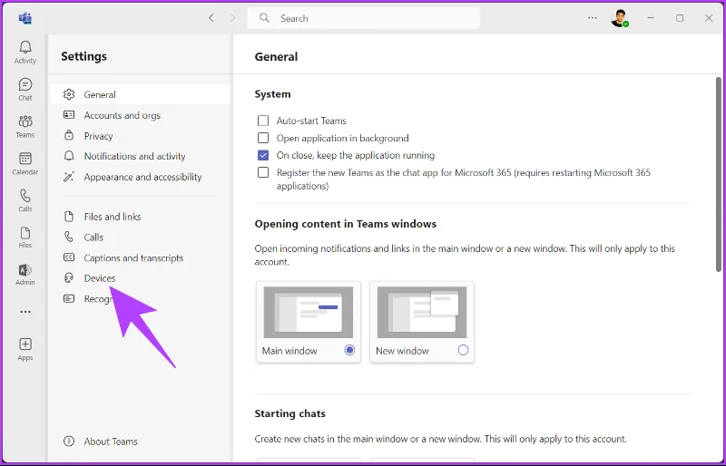The image size is (726, 466).
Task: Select the Main window radio button
Action: pos(349,350)
